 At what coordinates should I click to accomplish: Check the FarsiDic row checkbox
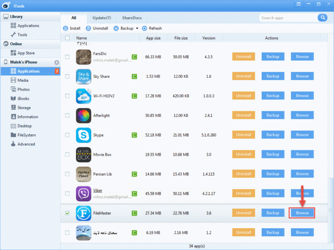click(67, 57)
